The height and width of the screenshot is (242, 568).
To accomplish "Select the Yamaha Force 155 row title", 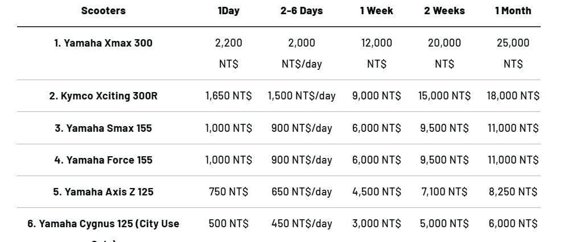I will [x=103, y=160].
